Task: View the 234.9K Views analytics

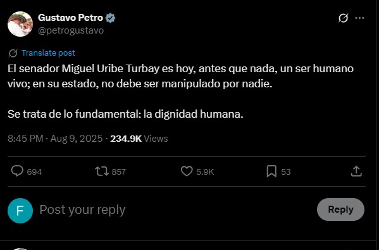Action: coord(139,139)
